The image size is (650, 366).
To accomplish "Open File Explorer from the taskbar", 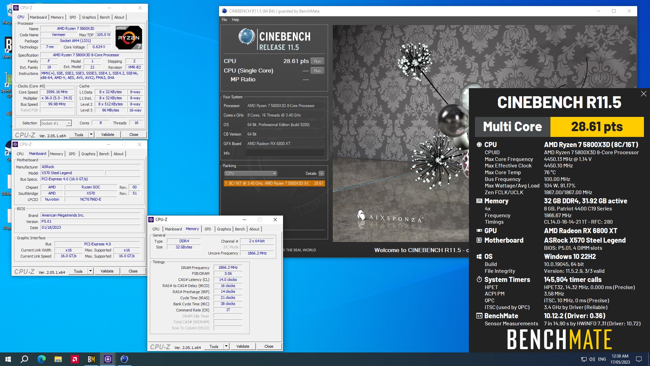I will coord(58,359).
